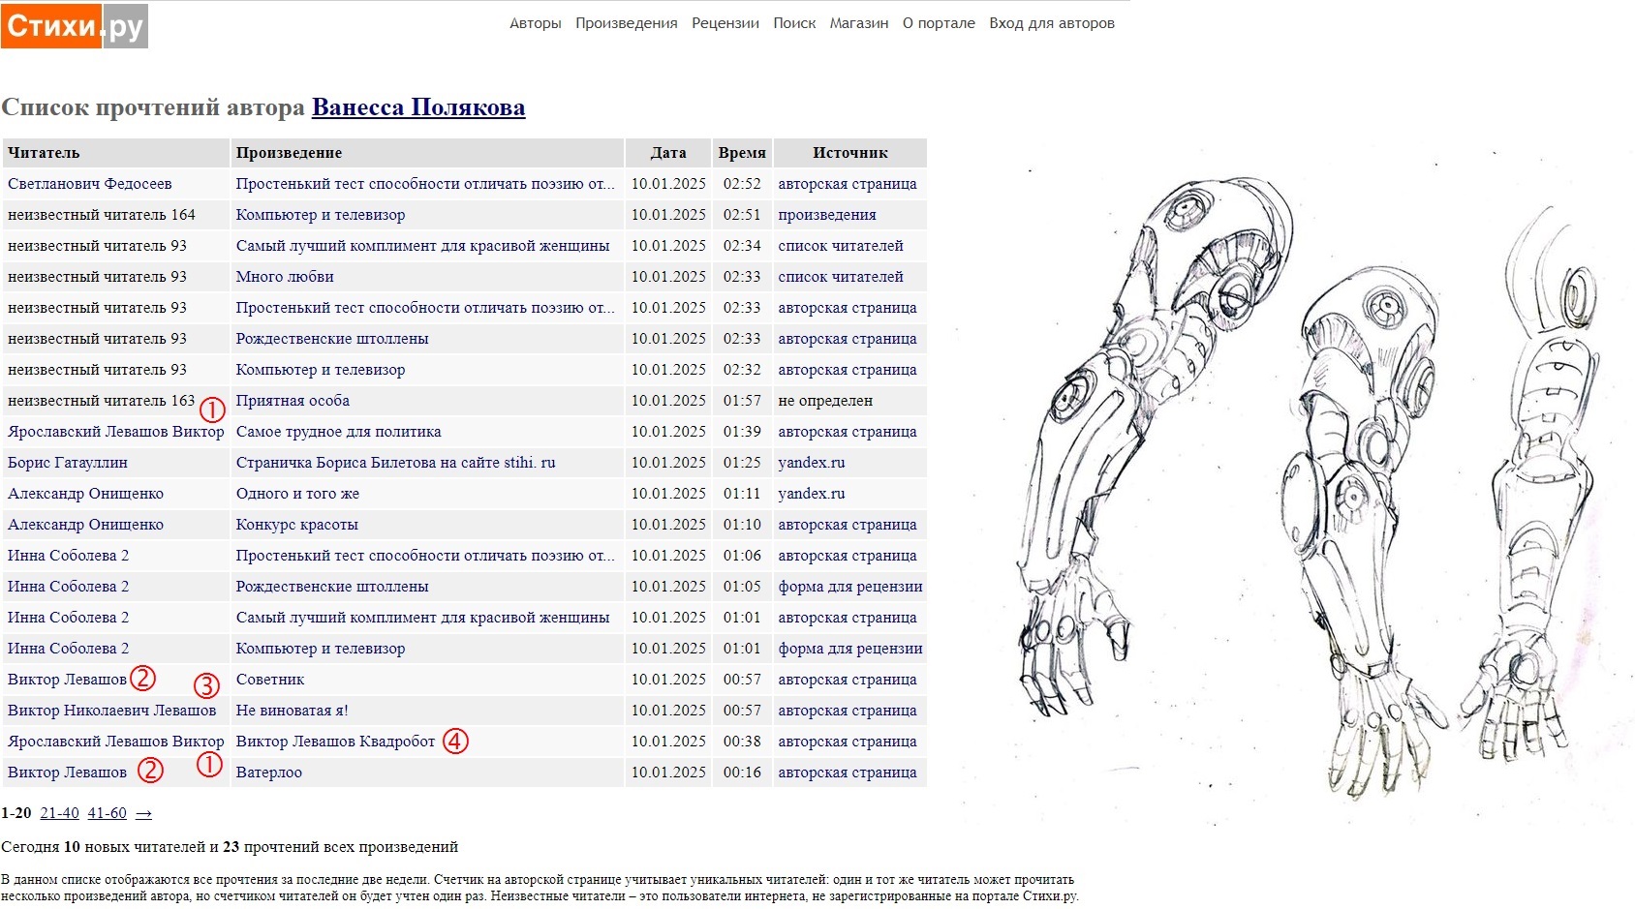The width and height of the screenshot is (1635, 909).
Task: Click time cell 00:16
Action: point(742,773)
